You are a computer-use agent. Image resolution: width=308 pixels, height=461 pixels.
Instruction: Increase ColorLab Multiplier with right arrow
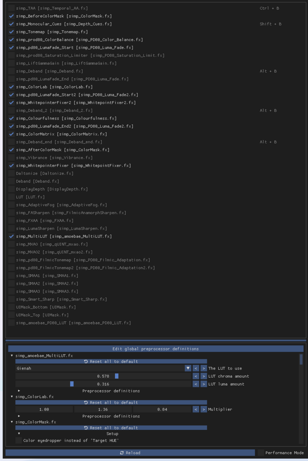click(204, 409)
